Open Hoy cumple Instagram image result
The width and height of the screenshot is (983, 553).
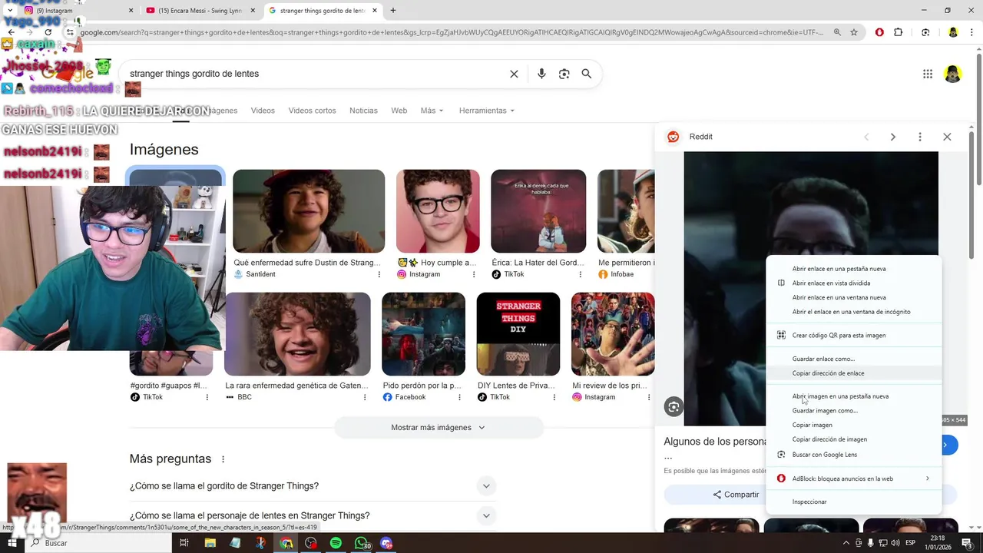(x=438, y=211)
